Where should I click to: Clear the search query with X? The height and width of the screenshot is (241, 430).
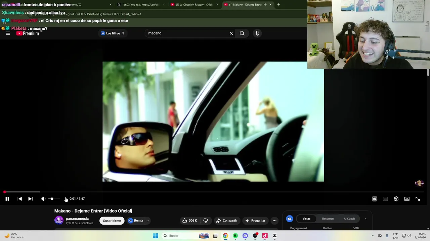click(x=231, y=33)
